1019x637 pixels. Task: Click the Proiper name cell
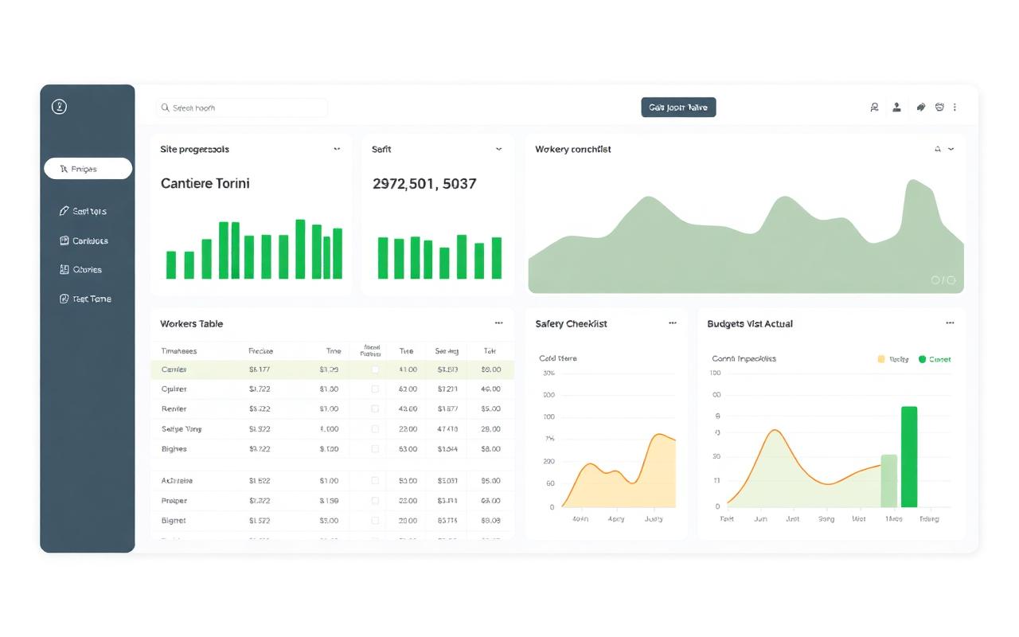point(174,501)
